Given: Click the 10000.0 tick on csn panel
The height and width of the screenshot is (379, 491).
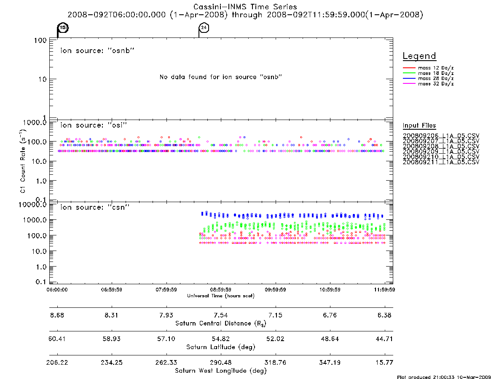Looking at the screenshot, I should point(32,205).
